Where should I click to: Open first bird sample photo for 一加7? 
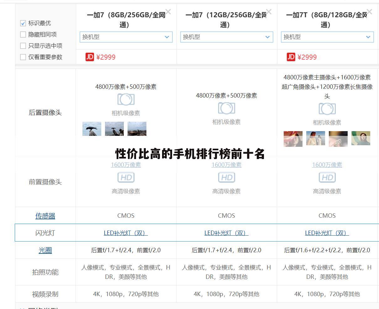point(92,129)
